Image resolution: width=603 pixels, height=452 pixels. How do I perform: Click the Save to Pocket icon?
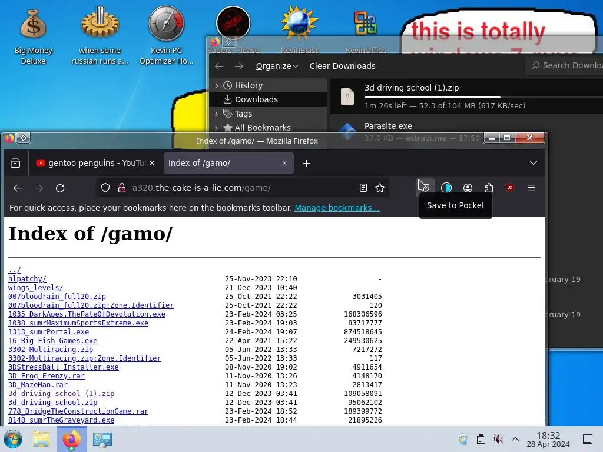click(425, 188)
